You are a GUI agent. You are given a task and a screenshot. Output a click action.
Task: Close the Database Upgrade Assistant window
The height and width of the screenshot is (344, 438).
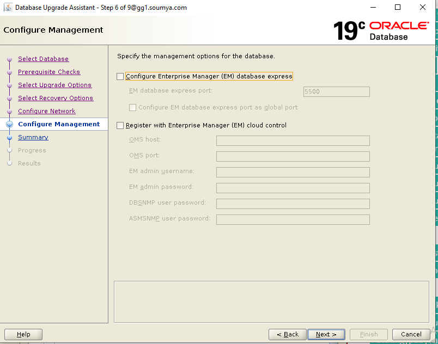click(423, 7)
